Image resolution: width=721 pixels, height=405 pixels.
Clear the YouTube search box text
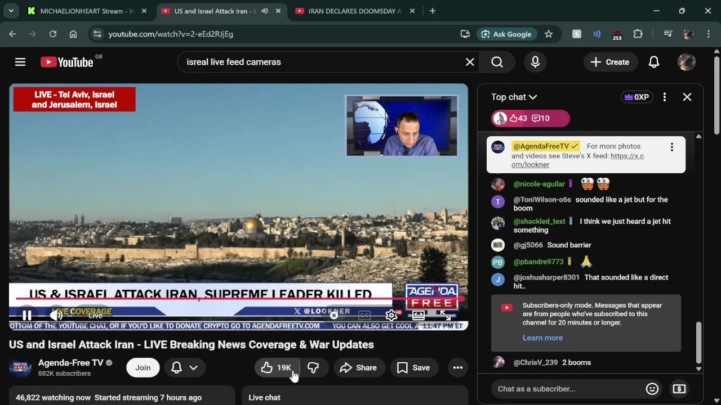click(x=470, y=62)
